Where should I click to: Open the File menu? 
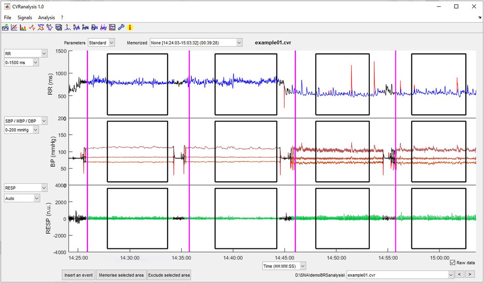[x=8, y=18]
